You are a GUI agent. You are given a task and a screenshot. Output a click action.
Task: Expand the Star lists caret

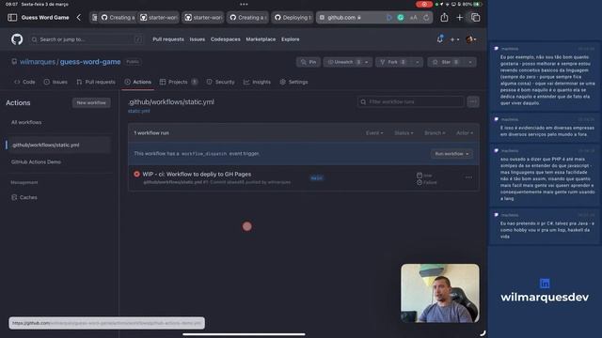470,62
